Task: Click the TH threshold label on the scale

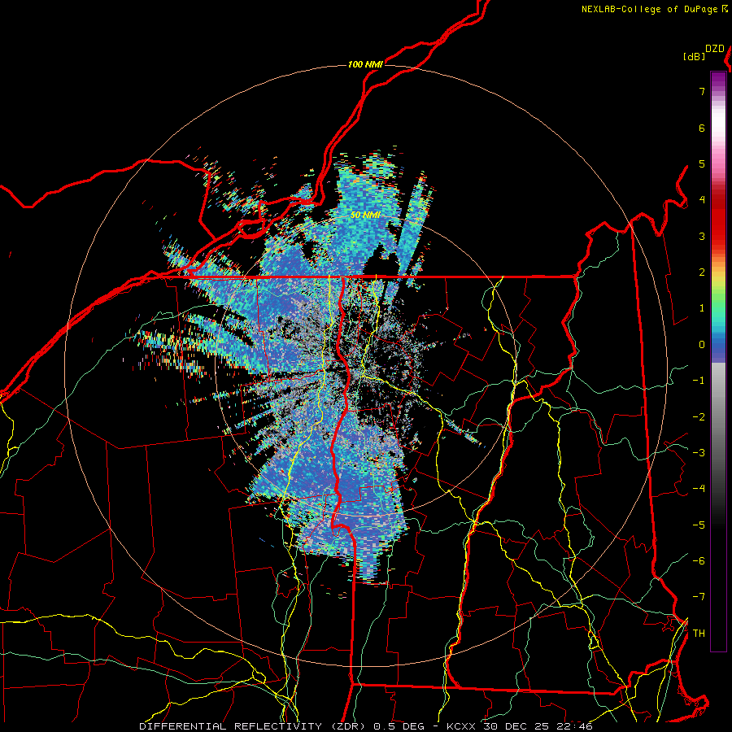Action: click(699, 633)
